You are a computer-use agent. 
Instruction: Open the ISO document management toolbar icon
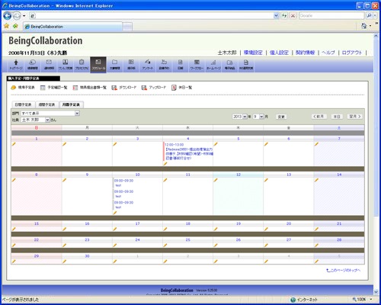[246, 65]
